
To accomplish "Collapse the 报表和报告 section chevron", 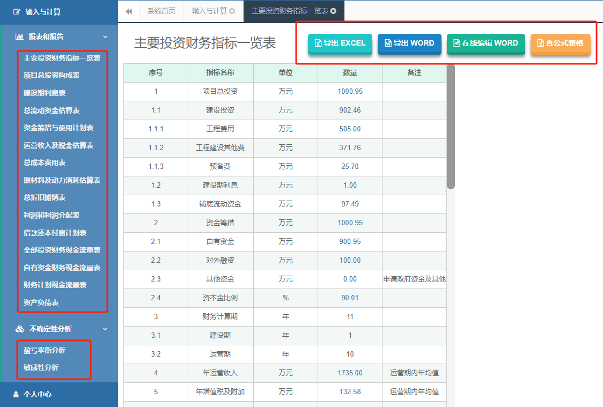I will 105,37.
